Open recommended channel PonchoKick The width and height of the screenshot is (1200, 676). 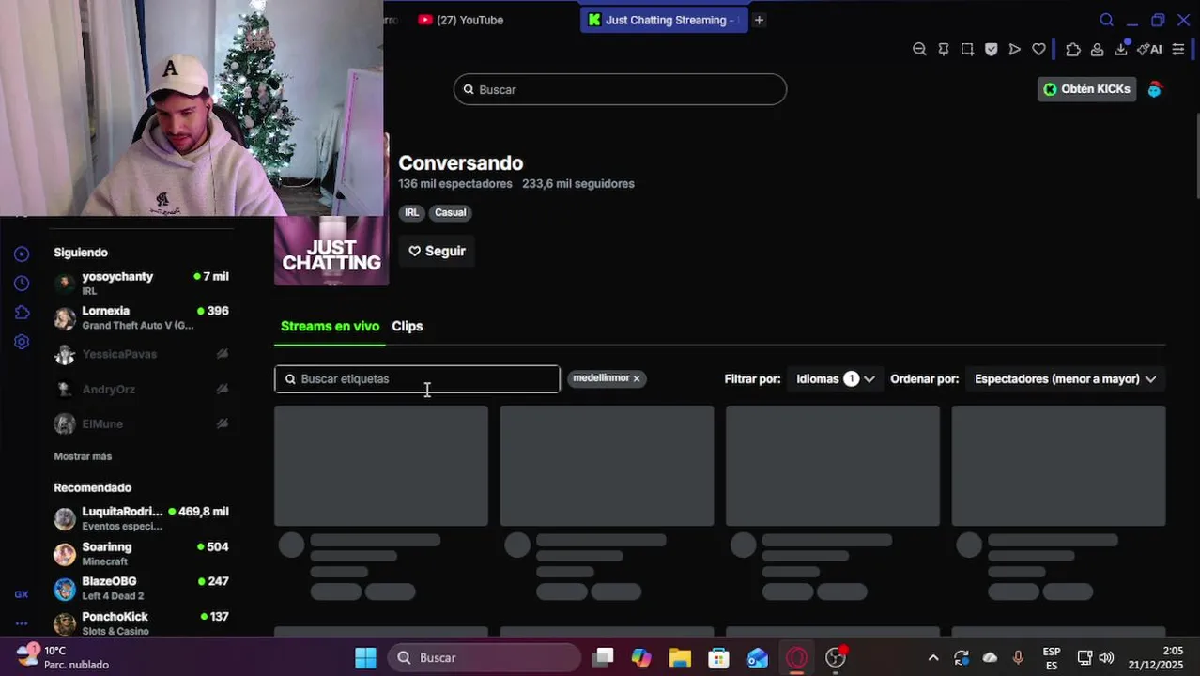[x=141, y=622]
